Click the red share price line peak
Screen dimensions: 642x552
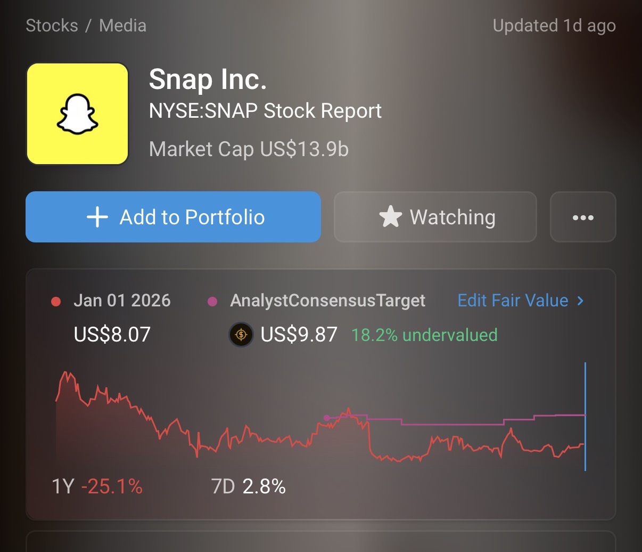coord(65,373)
